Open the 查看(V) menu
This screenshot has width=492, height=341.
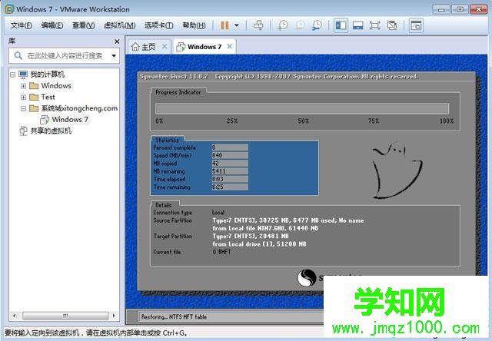(x=84, y=25)
